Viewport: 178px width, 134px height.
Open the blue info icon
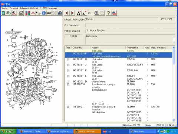(x=44, y=13)
